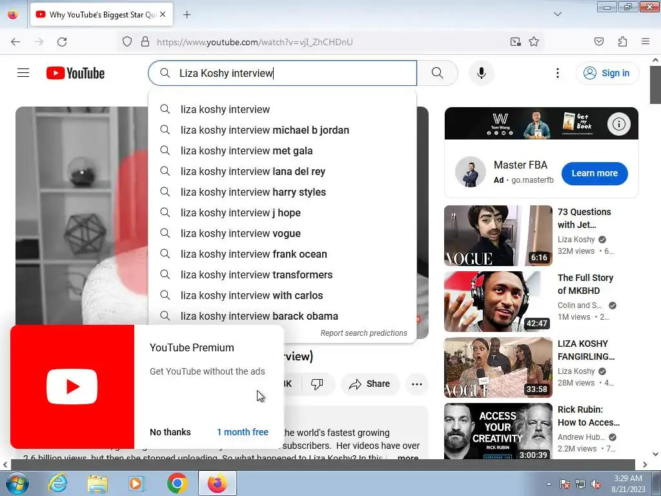Click the volume icon in system tray

[x=596, y=484]
